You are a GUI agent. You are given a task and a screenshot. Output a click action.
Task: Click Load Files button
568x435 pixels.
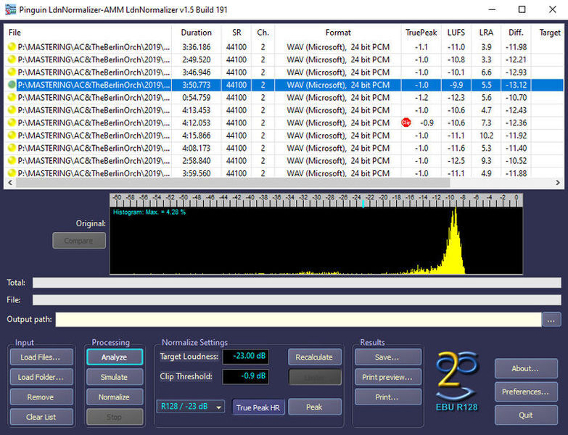pos(41,357)
